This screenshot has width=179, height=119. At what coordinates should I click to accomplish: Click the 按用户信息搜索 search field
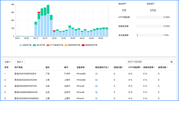[x=148, y=62]
